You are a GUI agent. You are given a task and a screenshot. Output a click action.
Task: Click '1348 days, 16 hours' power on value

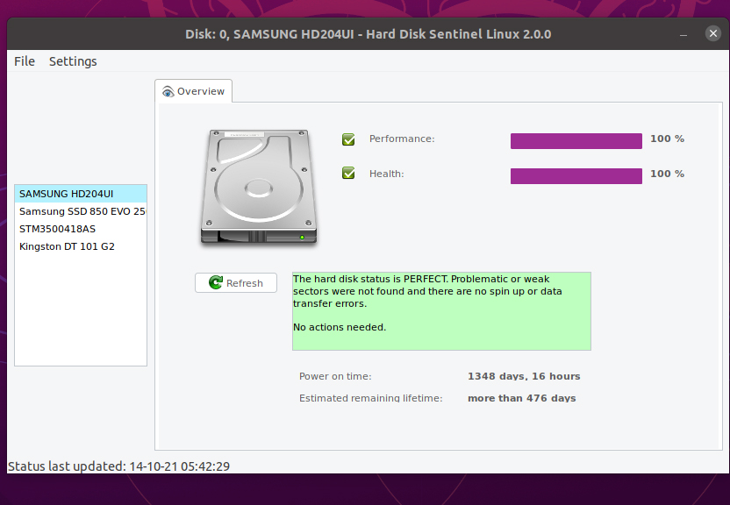[524, 376]
